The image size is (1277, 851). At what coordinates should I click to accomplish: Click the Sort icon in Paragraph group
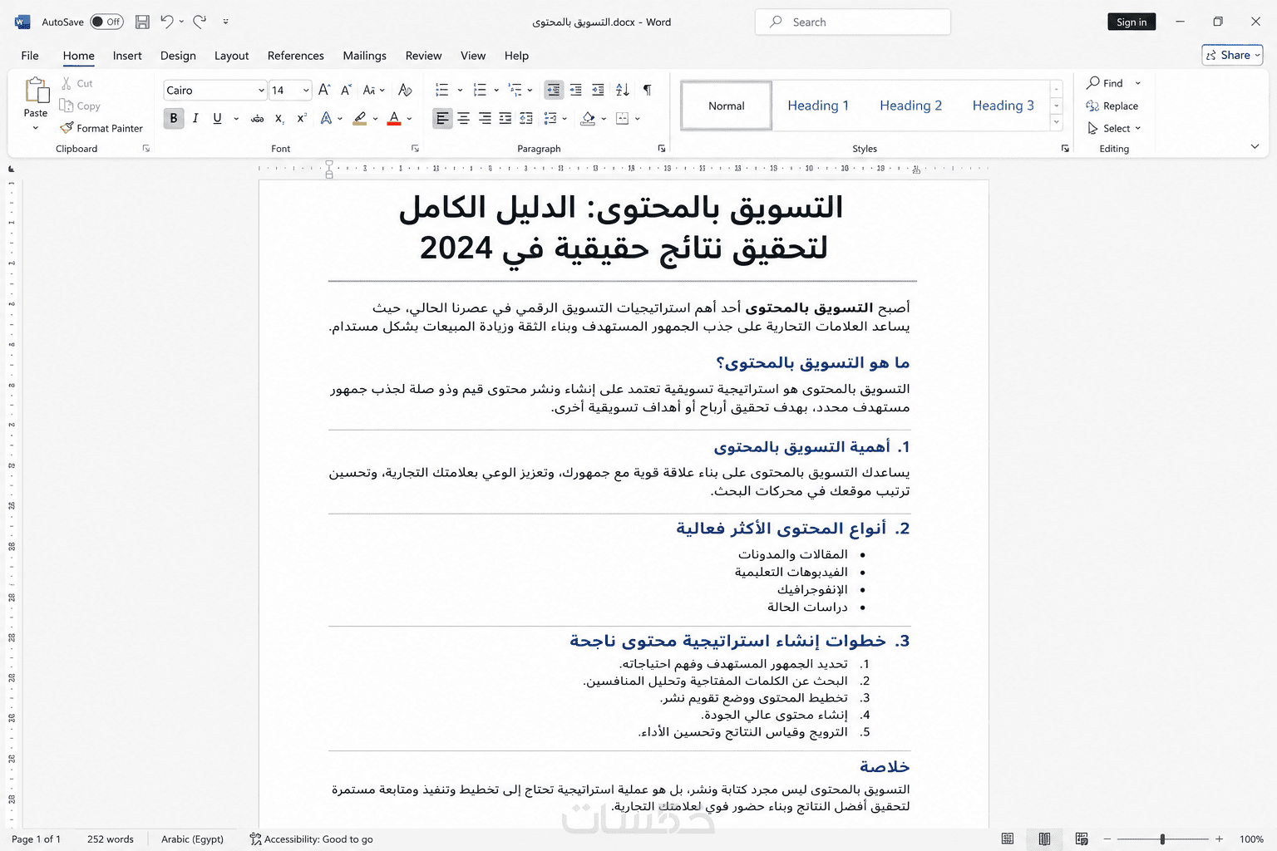click(x=623, y=90)
